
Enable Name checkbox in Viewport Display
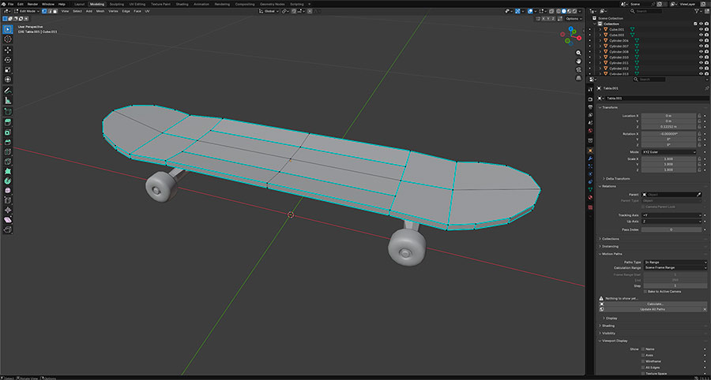[642, 349]
